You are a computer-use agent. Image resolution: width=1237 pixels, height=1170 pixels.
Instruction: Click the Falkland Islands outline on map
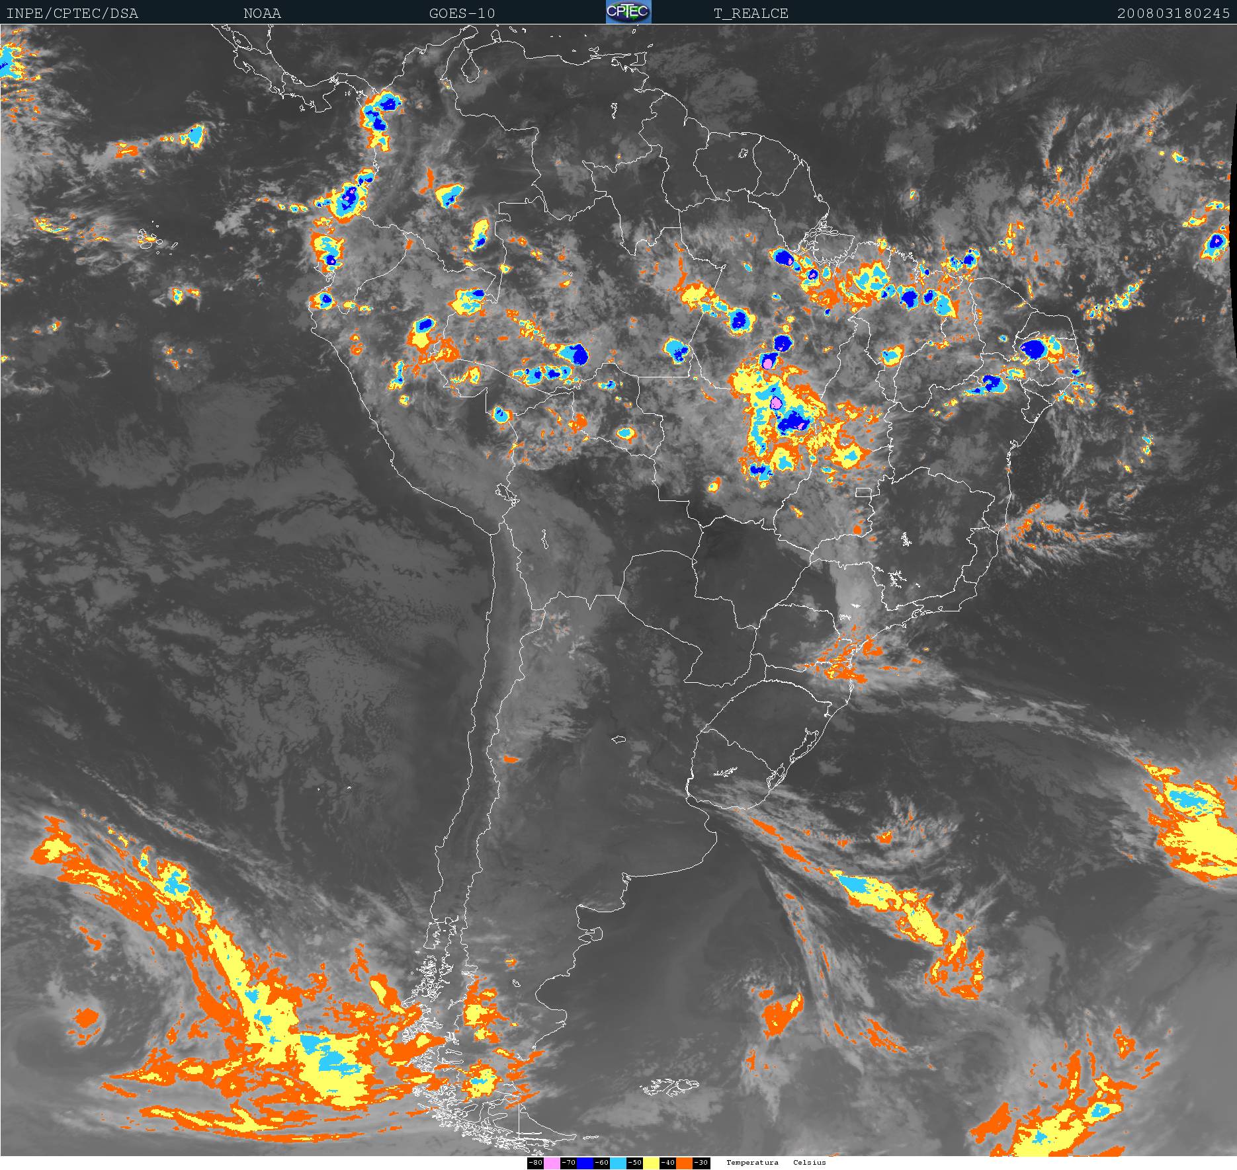tap(669, 1085)
